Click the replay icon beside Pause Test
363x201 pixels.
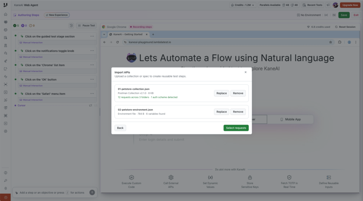71,26
